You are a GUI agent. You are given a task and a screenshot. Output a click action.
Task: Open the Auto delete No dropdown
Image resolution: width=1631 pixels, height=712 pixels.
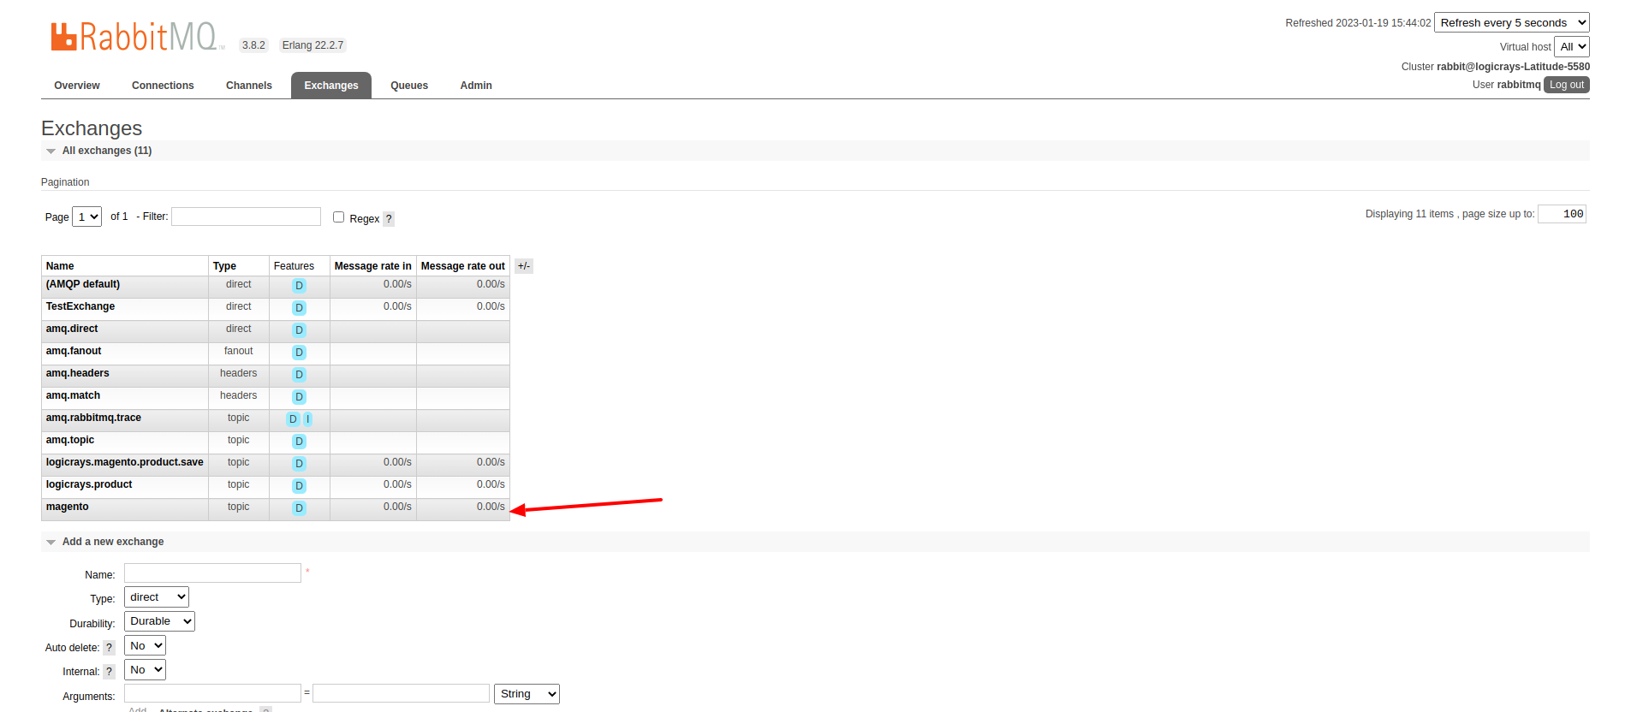pyautogui.click(x=145, y=646)
